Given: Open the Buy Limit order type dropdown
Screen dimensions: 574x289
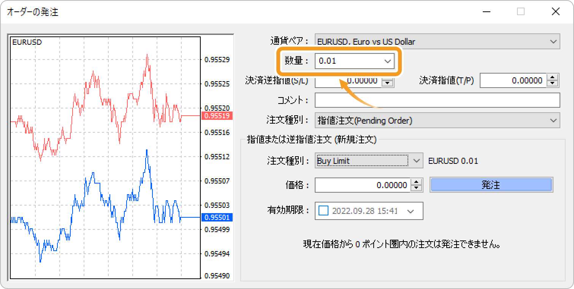Looking at the screenshot, I should (x=369, y=161).
